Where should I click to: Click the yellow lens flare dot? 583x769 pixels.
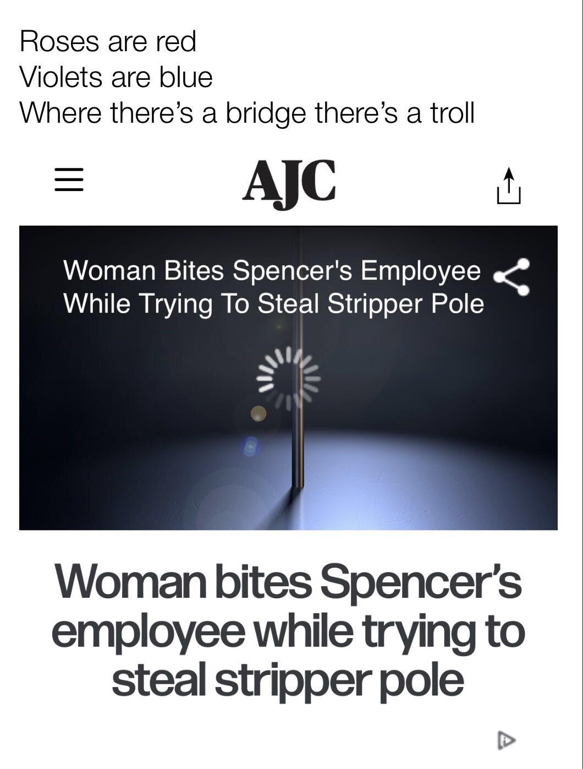tap(258, 413)
